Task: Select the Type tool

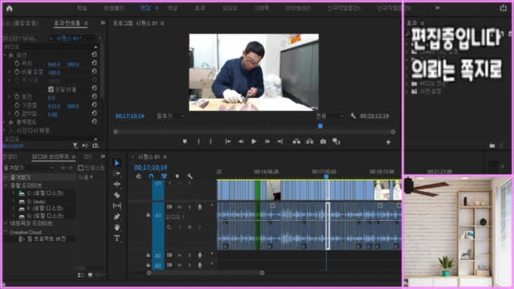Action: [117, 238]
